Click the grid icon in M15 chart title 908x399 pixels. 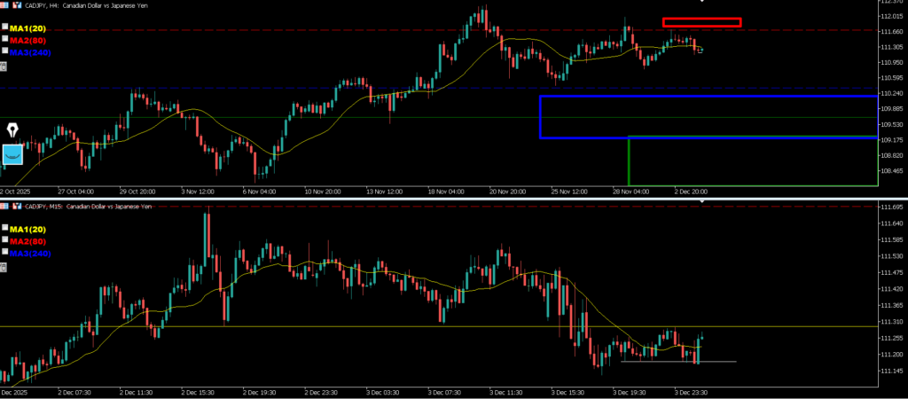(x=5, y=206)
